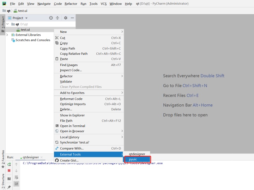The width and height of the screenshot is (254, 190).
Task: Toggle soft-wrap icon in Run panel
Action: click(16, 177)
